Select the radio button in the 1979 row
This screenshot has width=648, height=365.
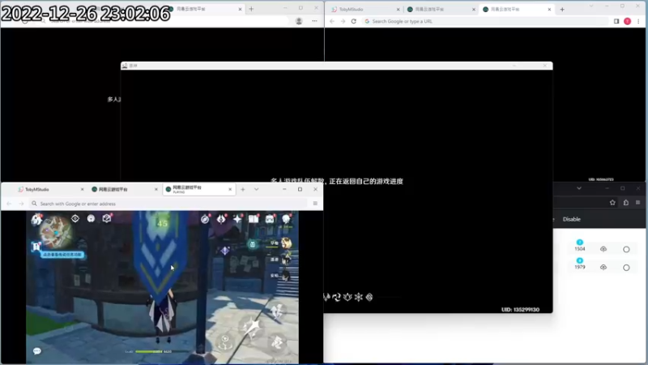click(626, 268)
